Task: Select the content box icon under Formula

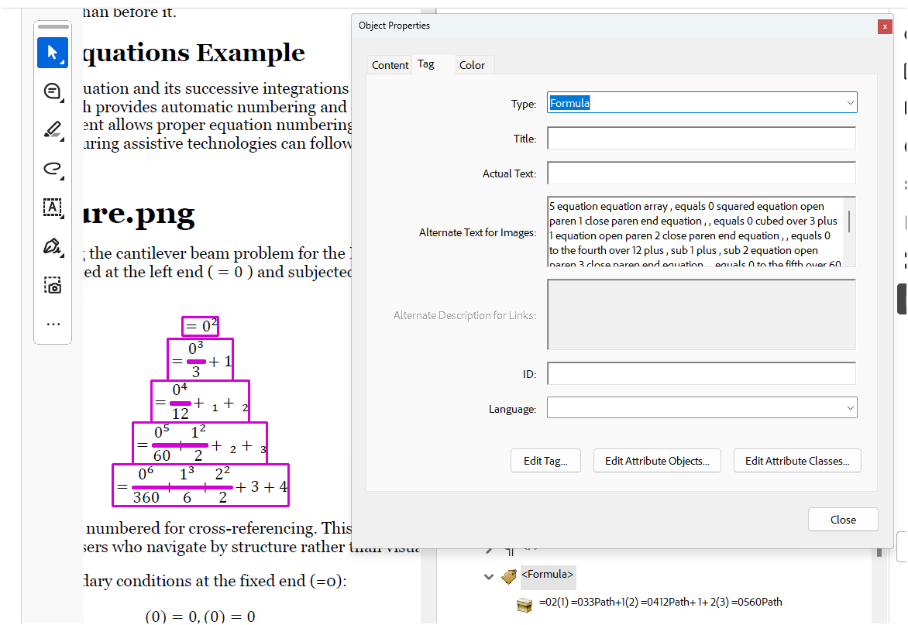Action: [x=524, y=605]
